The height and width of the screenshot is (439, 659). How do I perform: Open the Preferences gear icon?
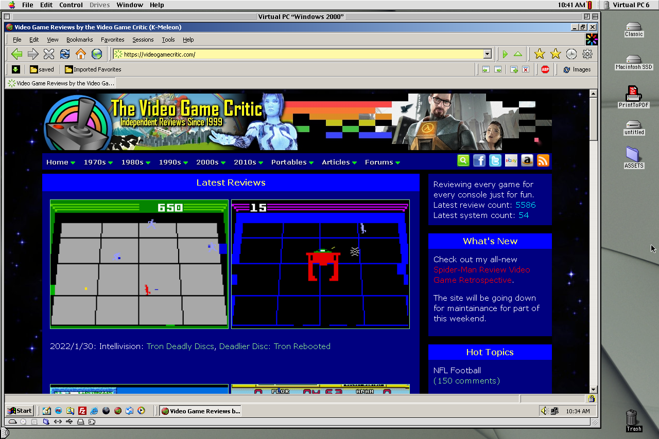click(x=587, y=54)
